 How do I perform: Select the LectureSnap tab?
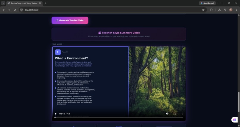(24, 3)
